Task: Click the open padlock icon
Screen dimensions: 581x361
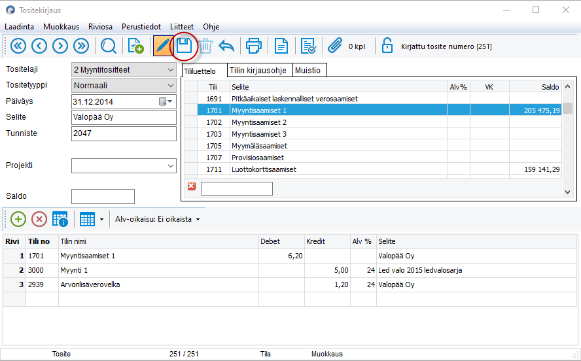Action: (x=387, y=46)
